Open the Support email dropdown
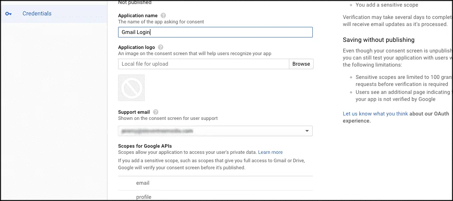 215,131
